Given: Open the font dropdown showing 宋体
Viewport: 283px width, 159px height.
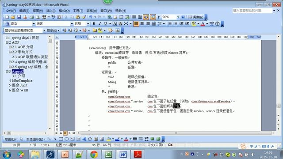Looking at the screenshot, I should pos(72,23).
